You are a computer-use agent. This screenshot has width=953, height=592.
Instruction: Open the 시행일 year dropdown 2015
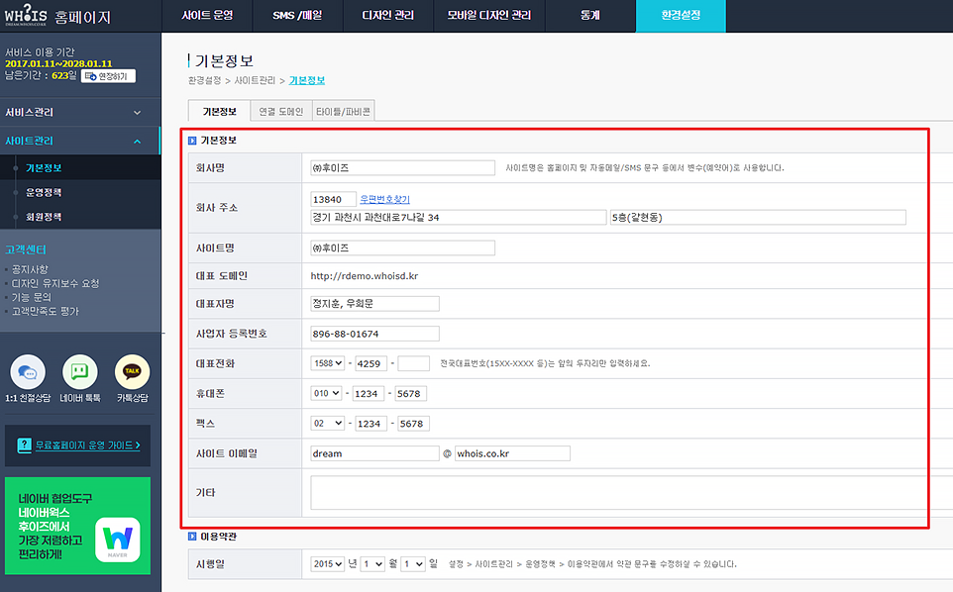pyautogui.click(x=328, y=564)
